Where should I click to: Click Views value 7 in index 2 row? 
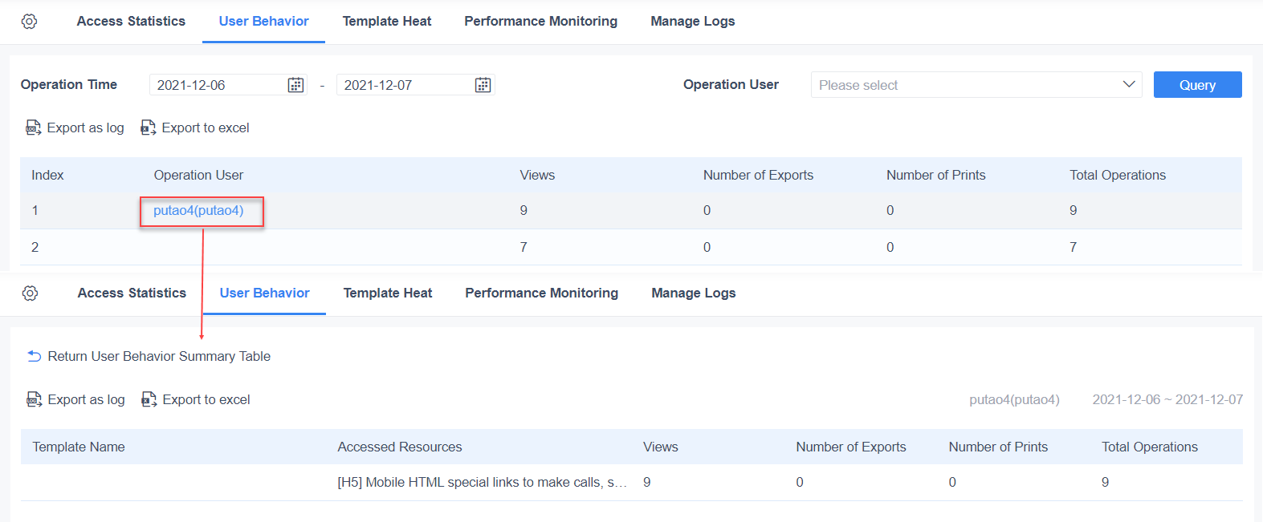click(524, 248)
